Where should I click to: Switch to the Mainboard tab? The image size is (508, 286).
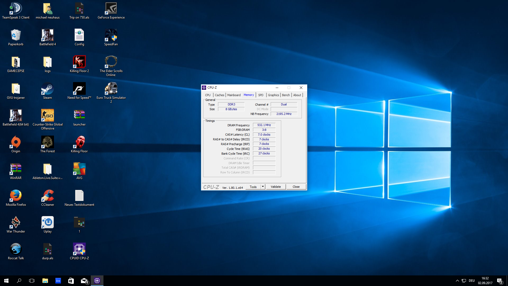point(234,95)
